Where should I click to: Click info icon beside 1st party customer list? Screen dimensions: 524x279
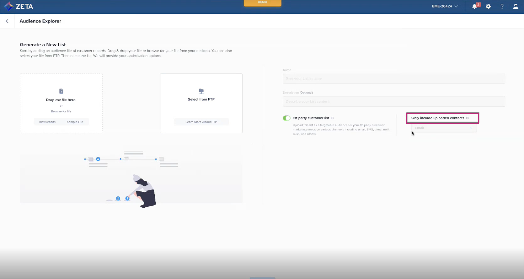click(332, 118)
